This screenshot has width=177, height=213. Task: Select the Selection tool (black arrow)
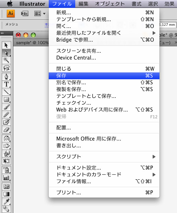(6, 45)
